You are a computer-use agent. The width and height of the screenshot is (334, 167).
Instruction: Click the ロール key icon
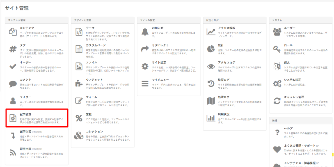[x=277, y=49]
